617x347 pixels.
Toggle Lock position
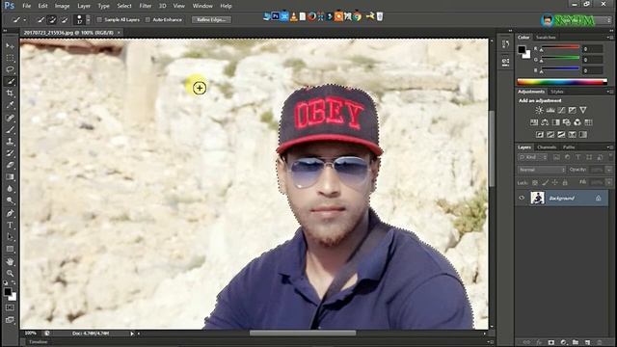[x=555, y=182]
